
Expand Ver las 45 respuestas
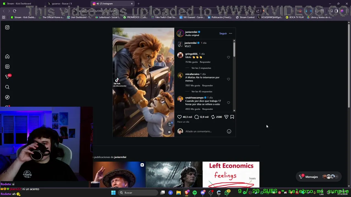[x=202, y=91]
